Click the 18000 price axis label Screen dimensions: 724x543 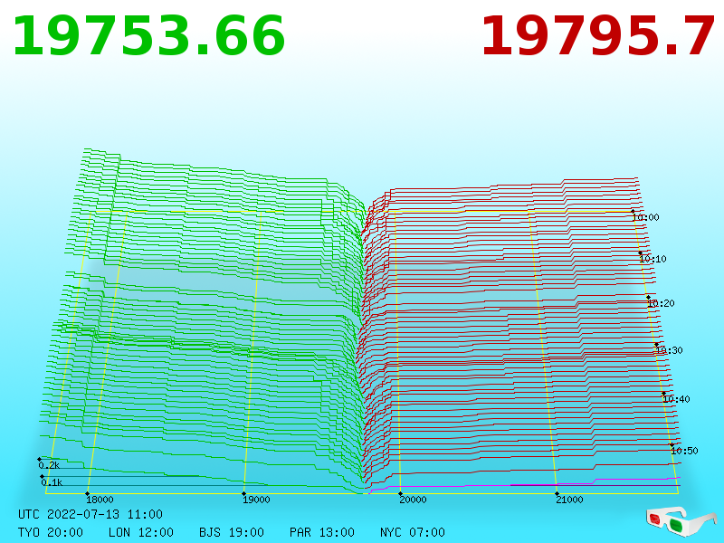100,500
